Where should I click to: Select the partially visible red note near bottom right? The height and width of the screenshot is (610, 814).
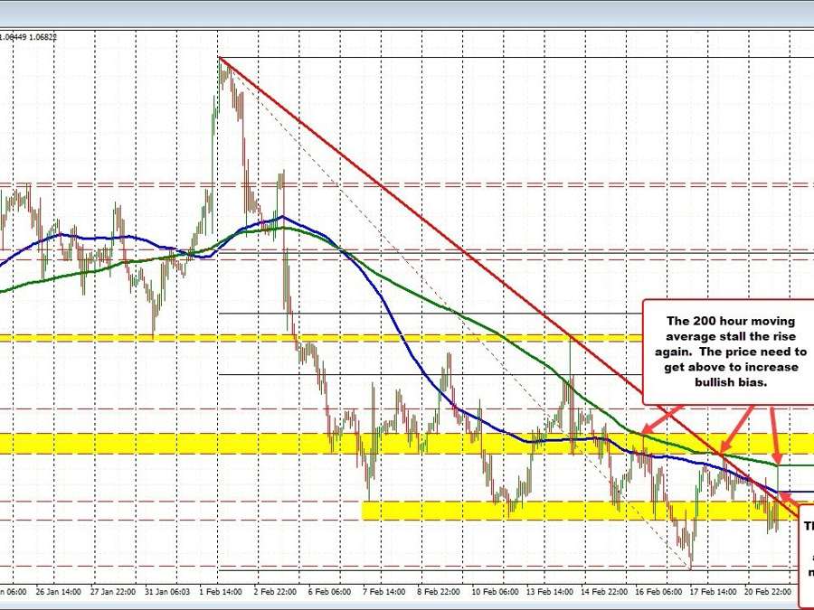click(808, 542)
